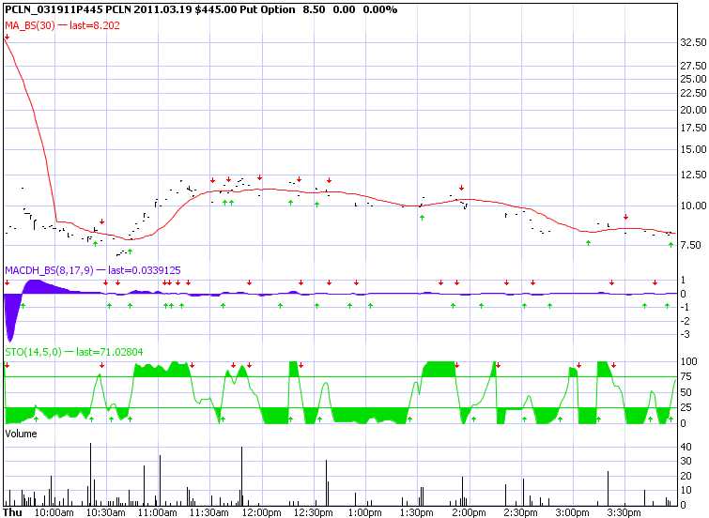Click the tallest volume bar before 10:30am
Image resolution: width=709 pixels, height=518 pixels.
point(90,469)
